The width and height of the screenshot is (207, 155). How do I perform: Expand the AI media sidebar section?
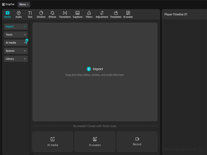[16, 43]
